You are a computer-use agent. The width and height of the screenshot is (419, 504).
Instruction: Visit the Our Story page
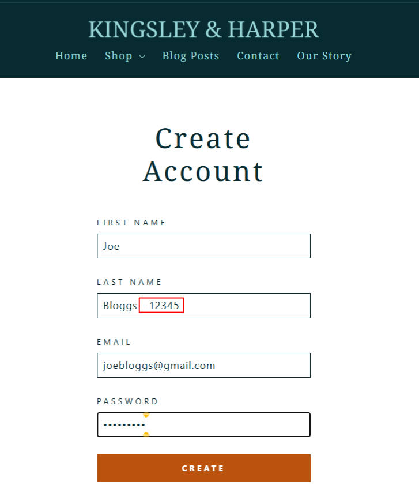point(324,56)
